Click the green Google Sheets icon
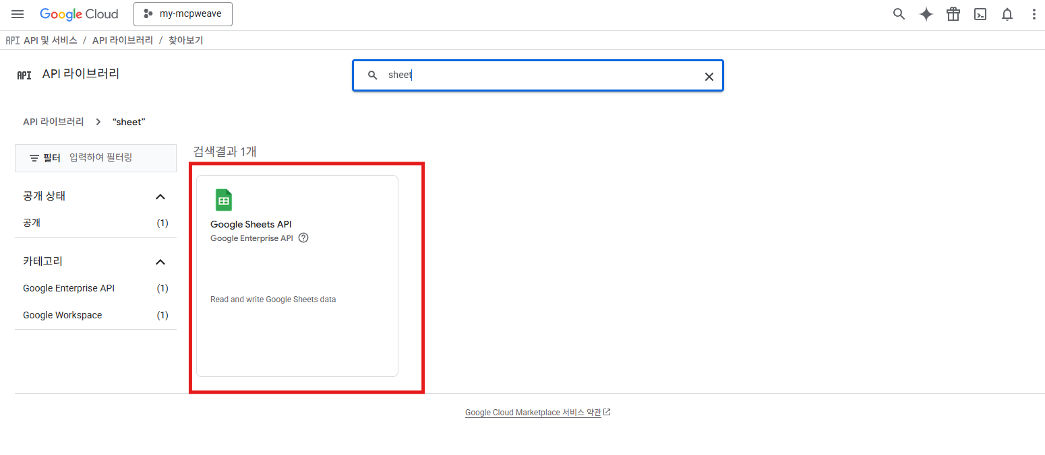 tap(223, 200)
